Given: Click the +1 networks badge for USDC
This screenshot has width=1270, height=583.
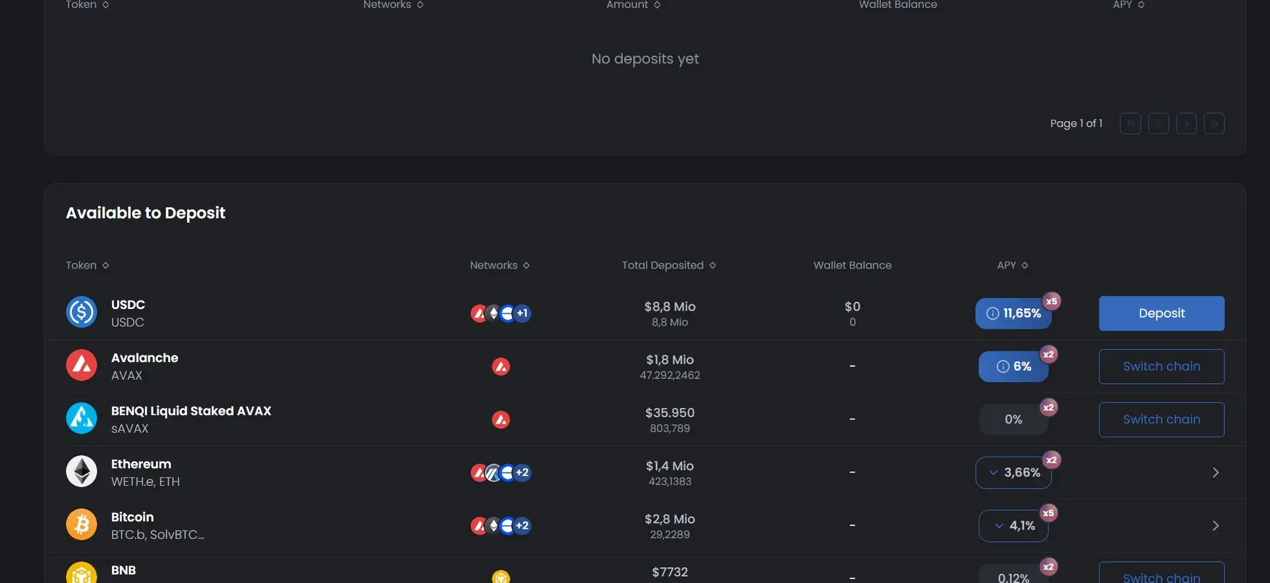Looking at the screenshot, I should 523,314.
